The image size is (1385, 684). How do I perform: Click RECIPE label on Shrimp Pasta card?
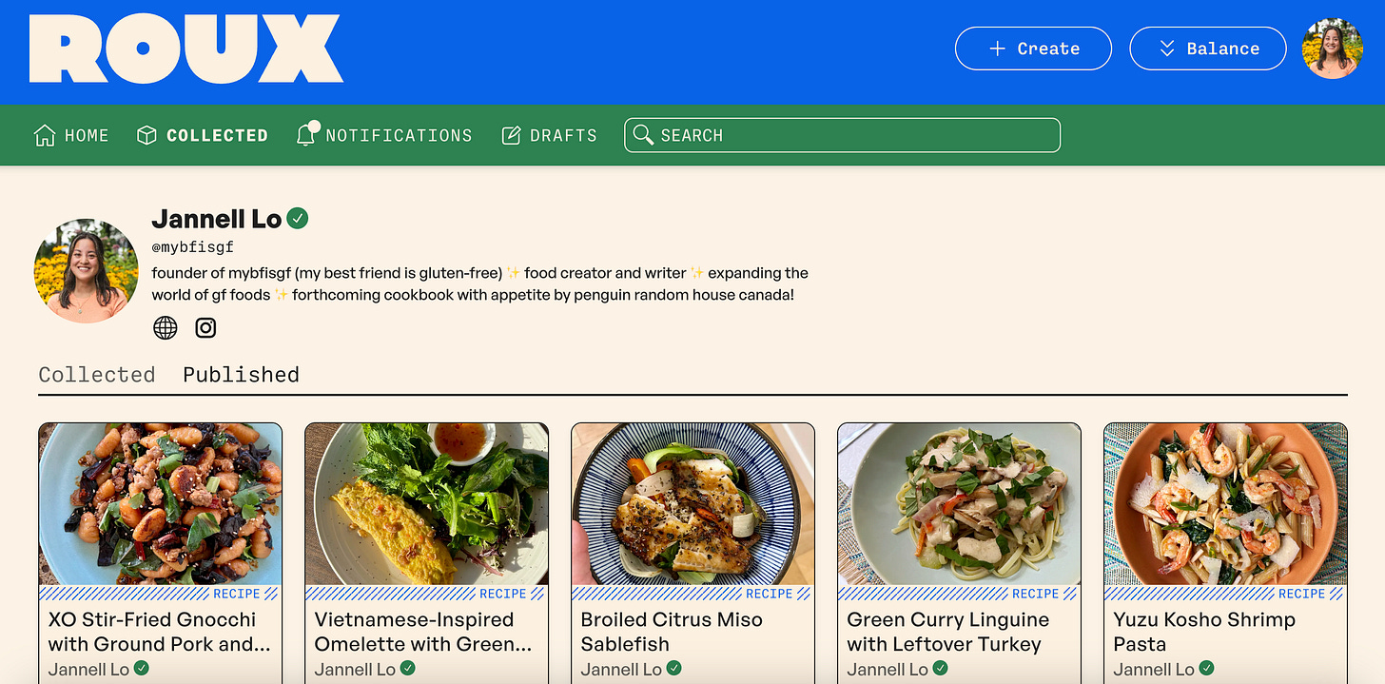[1302, 594]
